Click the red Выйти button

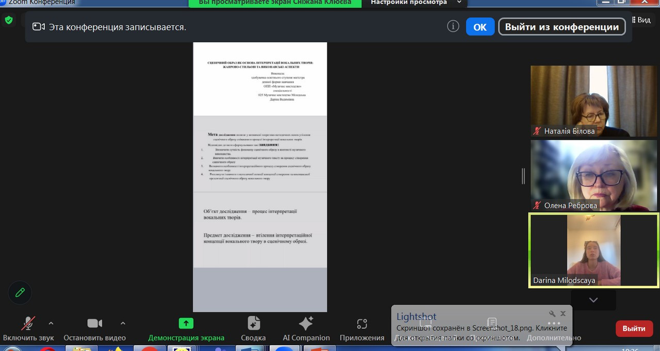point(634,328)
